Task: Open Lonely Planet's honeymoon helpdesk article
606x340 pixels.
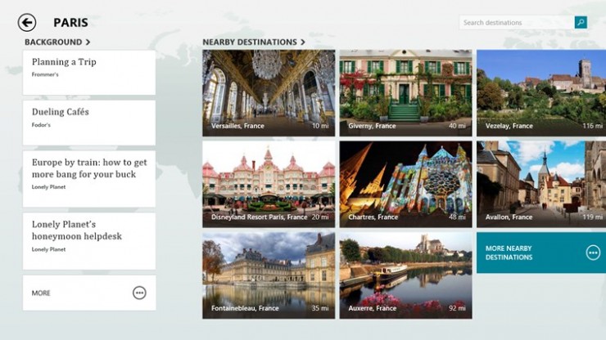Action: click(89, 240)
